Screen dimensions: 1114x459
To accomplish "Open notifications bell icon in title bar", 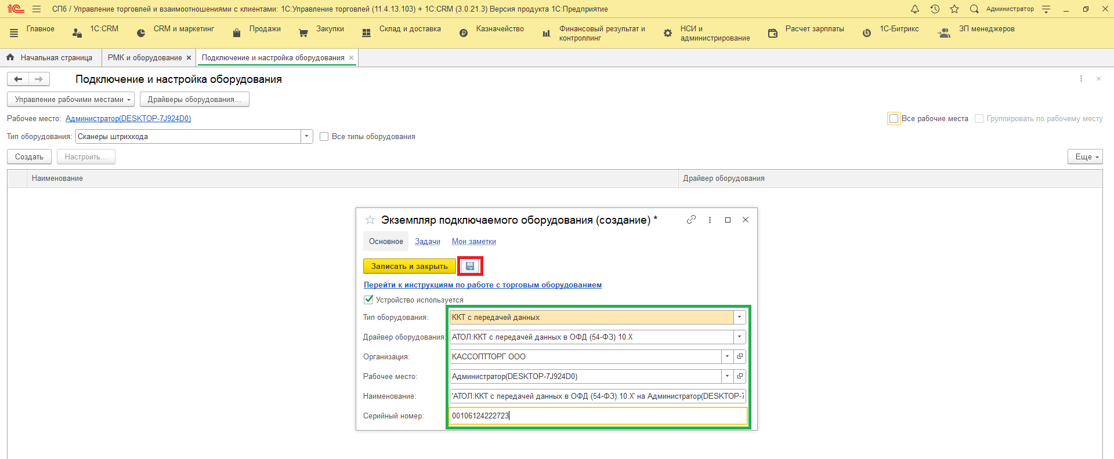I will pyautogui.click(x=915, y=9).
